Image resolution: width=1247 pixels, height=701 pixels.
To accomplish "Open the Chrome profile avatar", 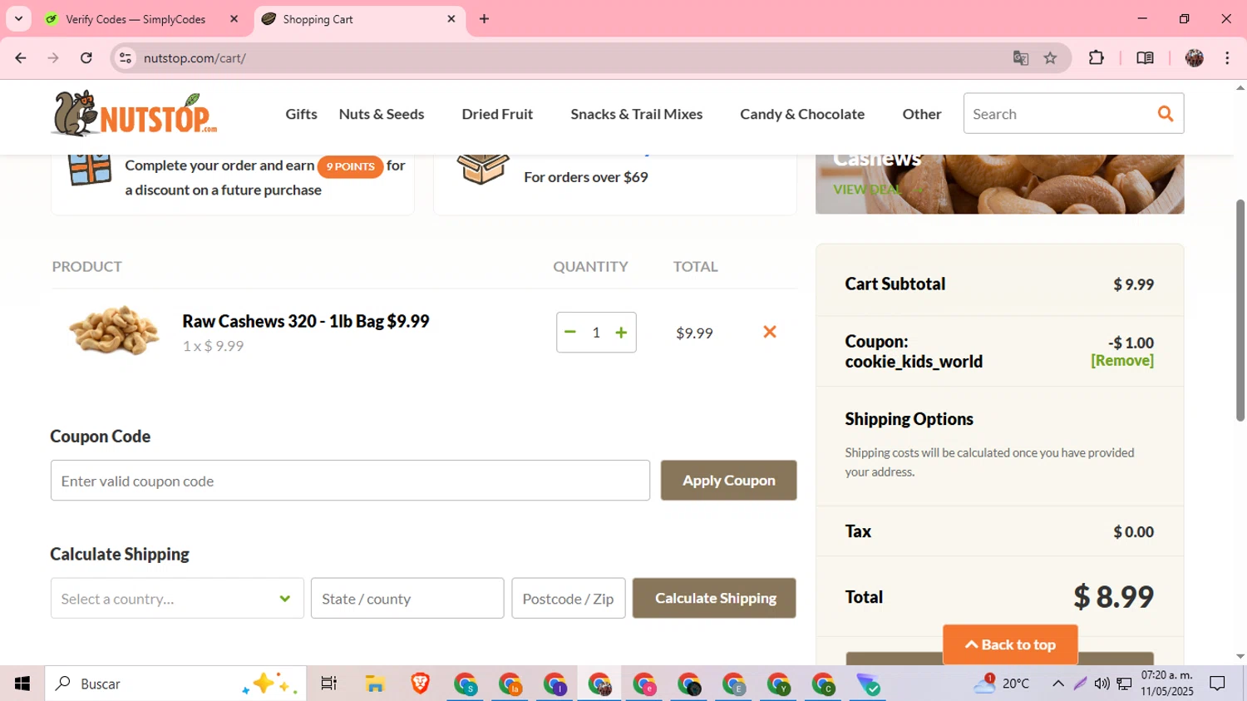I will (1195, 58).
